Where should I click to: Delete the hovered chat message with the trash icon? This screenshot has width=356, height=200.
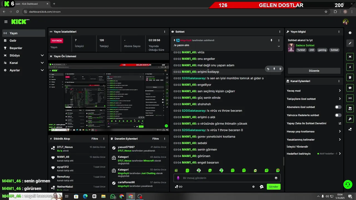(280, 69)
